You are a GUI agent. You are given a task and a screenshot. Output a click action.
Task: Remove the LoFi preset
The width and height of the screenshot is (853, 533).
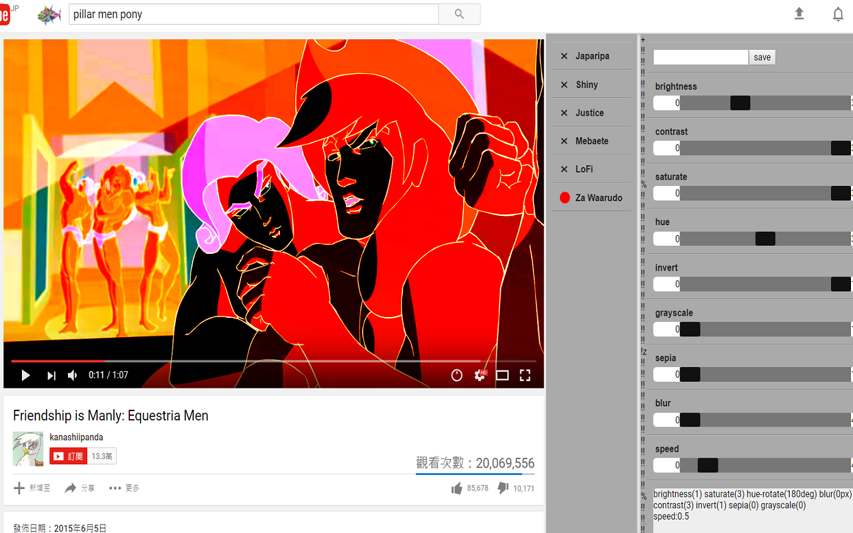[x=564, y=169]
